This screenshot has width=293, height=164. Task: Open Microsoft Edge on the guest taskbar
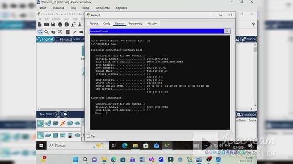click(x=125, y=146)
